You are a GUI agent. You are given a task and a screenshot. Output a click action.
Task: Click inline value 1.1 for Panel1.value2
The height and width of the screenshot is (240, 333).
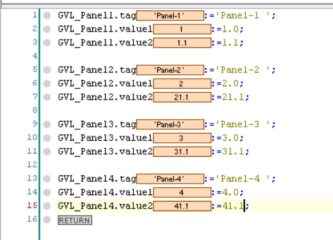click(x=182, y=43)
